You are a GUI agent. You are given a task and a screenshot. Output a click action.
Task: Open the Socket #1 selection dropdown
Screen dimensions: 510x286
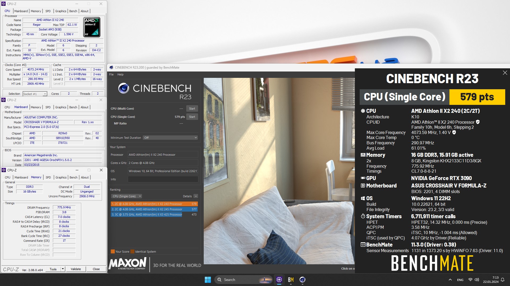[35, 94]
